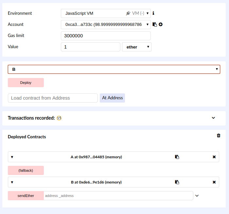Collapse contract B instance
The height and width of the screenshot is (214, 229).
tap(12, 182)
